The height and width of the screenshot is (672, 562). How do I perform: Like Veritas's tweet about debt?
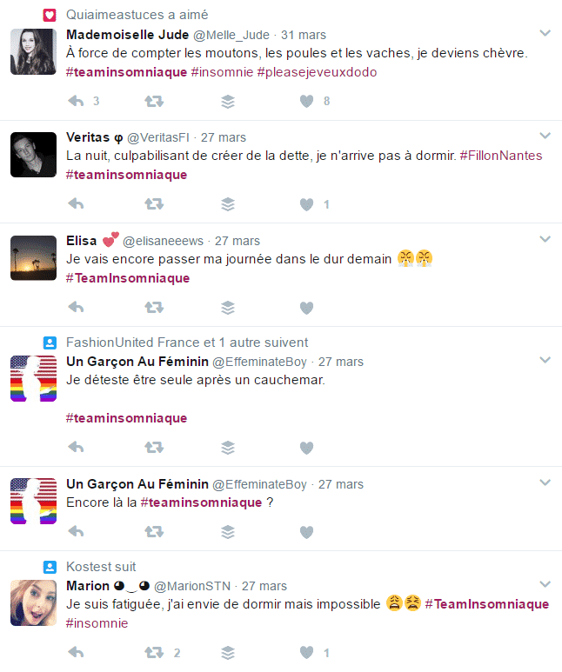coord(306,204)
